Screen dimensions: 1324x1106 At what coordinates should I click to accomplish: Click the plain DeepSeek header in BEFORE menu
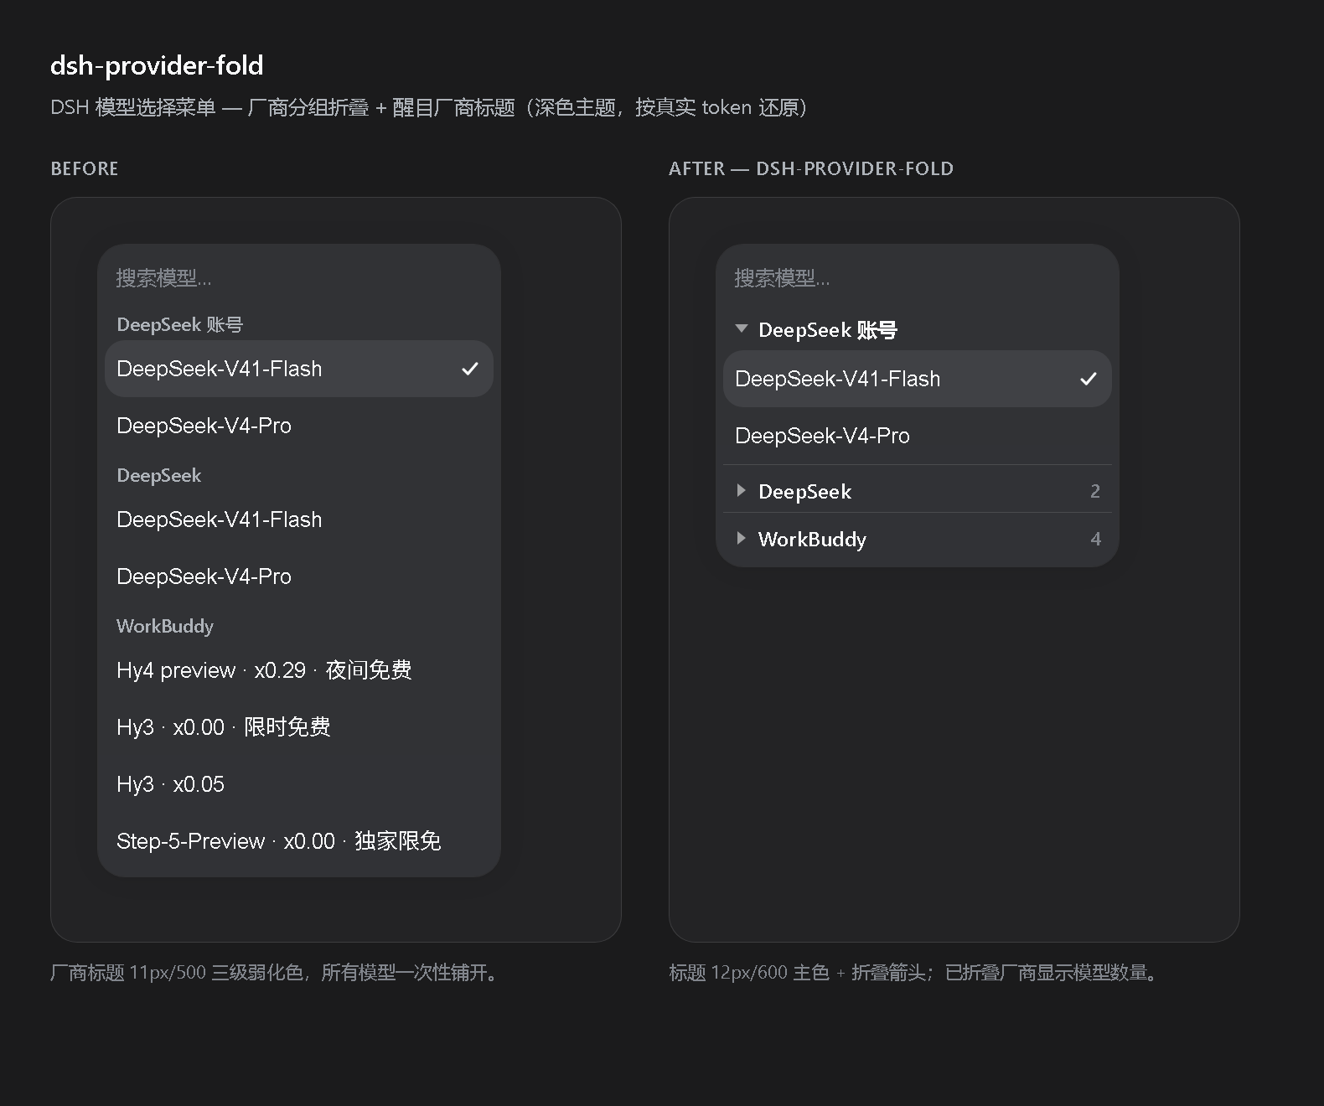(x=159, y=475)
